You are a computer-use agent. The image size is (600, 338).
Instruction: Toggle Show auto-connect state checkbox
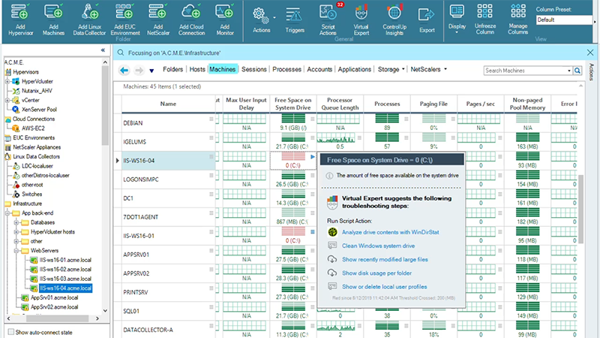click(11, 332)
